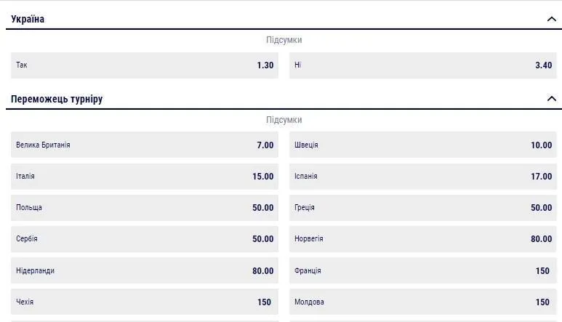Select Норвегія outcome at 80.00
The width and height of the screenshot is (562, 322).
(422, 239)
